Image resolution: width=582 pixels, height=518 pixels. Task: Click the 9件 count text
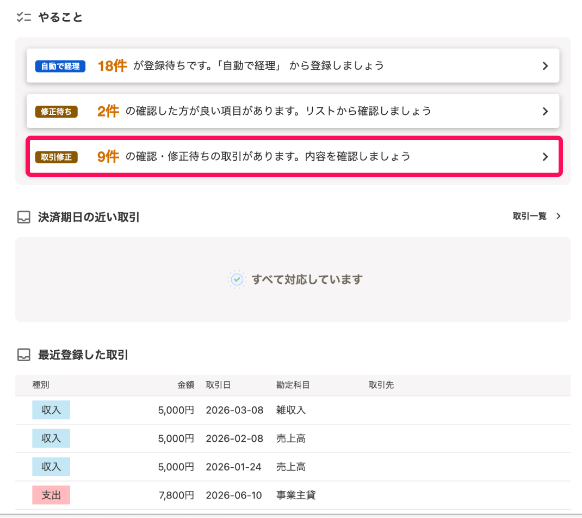pos(108,156)
